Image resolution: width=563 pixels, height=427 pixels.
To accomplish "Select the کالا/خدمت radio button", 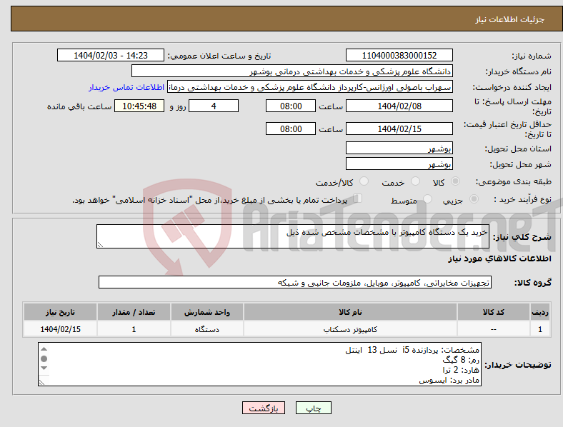I will tap(364, 181).
